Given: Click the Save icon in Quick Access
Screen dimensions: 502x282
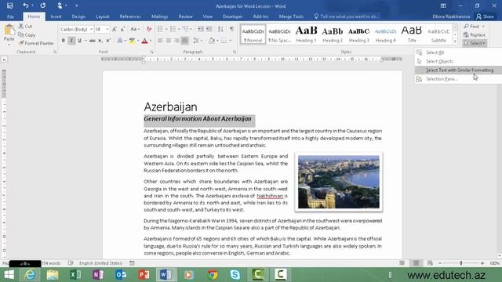Looking at the screenshot, I should click(x=10, y=5).
